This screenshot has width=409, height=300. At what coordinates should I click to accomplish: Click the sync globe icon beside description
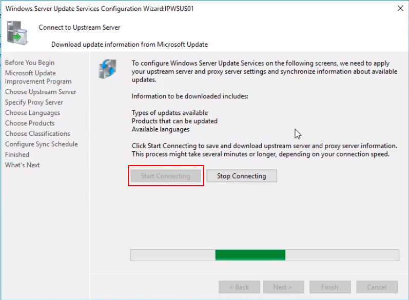tap(107, 69)
